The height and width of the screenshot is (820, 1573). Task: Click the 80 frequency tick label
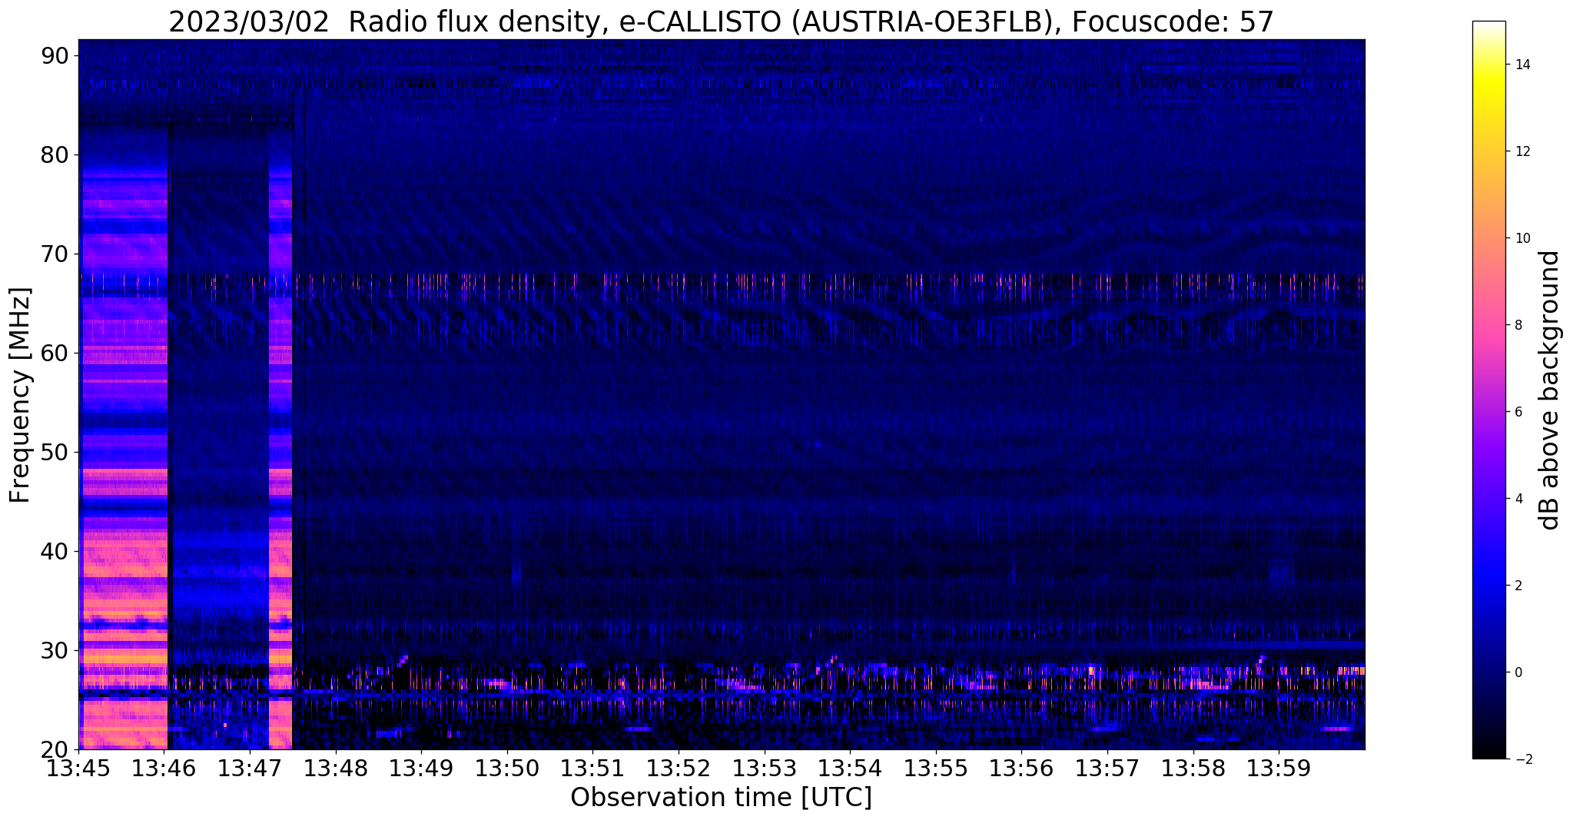coord(55,155)
